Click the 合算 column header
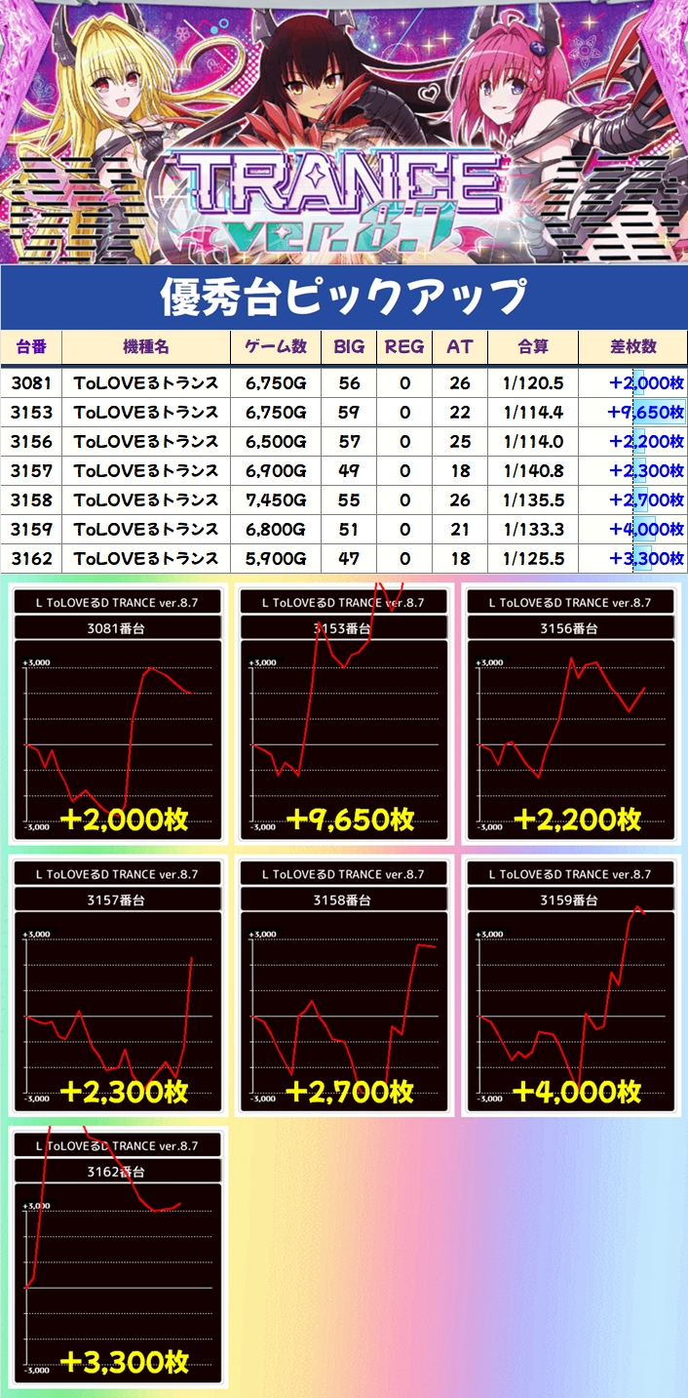688x1398 pixels. coord(532,347)
